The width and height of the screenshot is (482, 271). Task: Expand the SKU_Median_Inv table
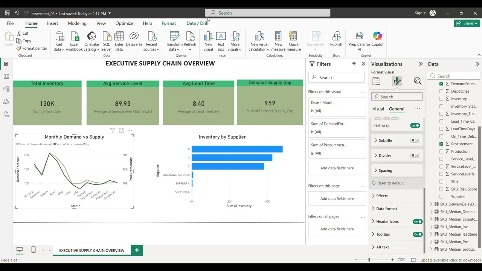(x=432, y=227)
